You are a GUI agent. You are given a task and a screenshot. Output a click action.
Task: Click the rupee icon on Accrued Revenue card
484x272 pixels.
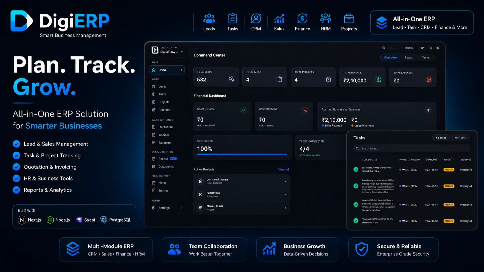[428, 110]
